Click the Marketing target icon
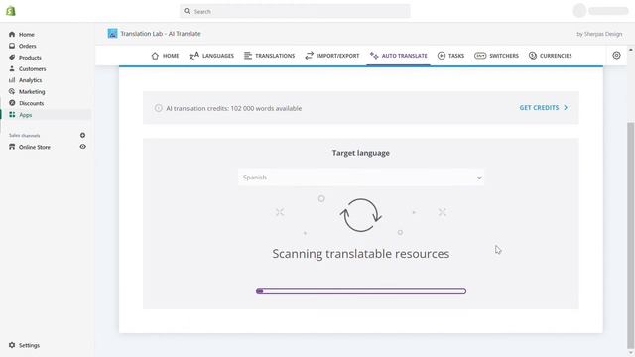Screen dimensions: 635x357 tap(12, 91)
